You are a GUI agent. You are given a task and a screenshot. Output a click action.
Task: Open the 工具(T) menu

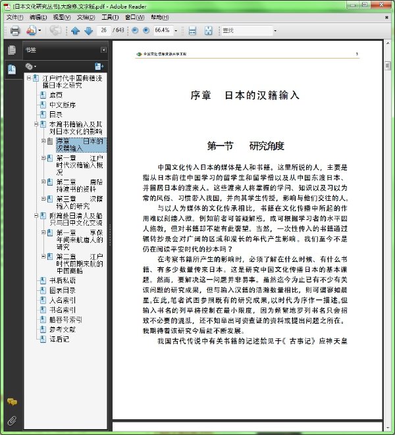(110, 17)
